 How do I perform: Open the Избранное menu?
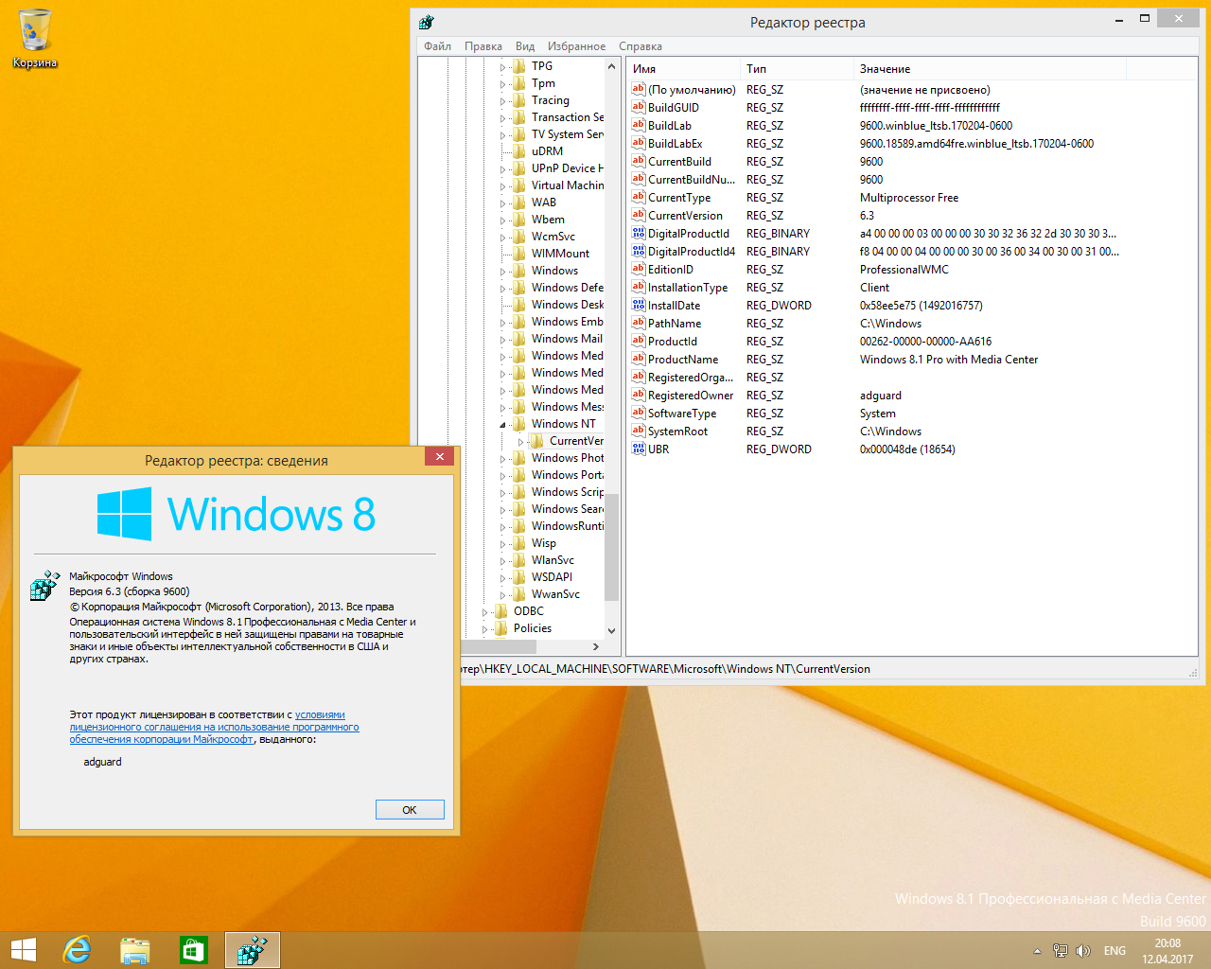(576, 45)
